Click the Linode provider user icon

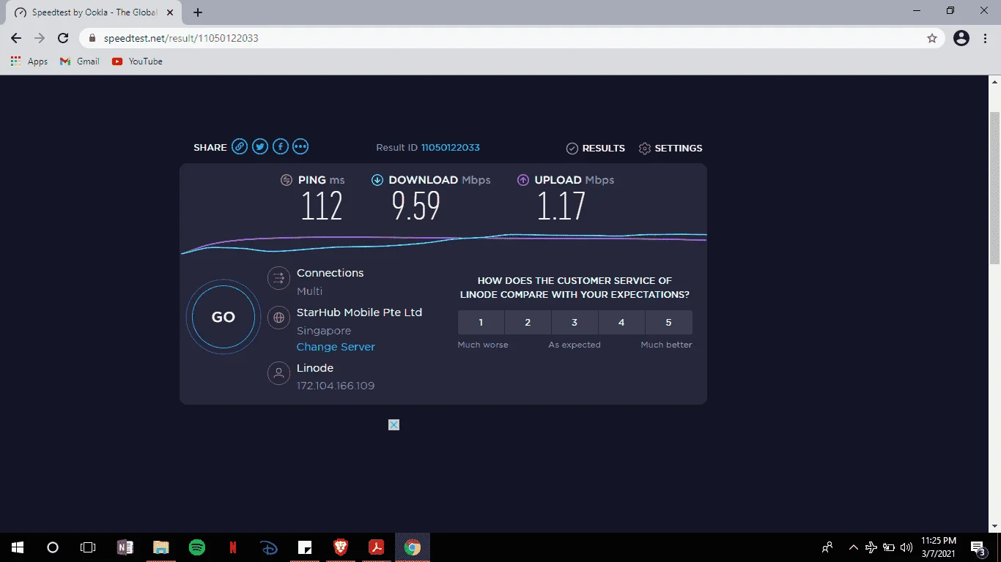click(278, 373)
